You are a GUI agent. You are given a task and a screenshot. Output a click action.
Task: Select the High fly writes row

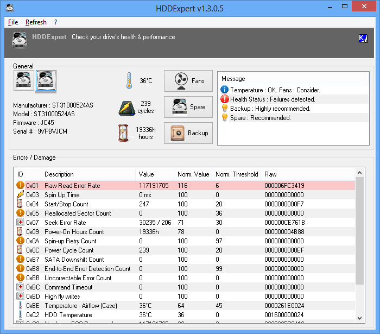(x=185, y=296)
